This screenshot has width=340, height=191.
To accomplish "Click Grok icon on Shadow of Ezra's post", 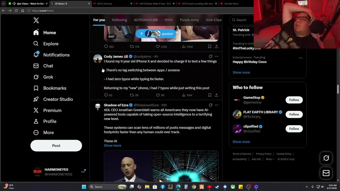I will [210, 105].
